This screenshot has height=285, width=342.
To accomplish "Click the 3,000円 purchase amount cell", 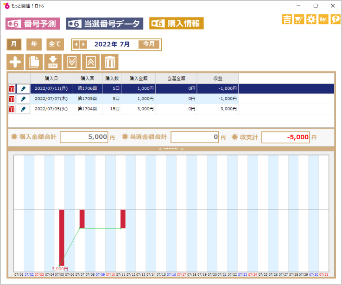I will [x=138, y=109].
